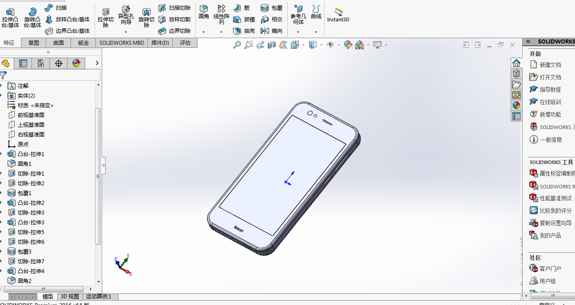Open the linear pattern dropdown arrow
The image size is (575, 305).
[221, 32]
